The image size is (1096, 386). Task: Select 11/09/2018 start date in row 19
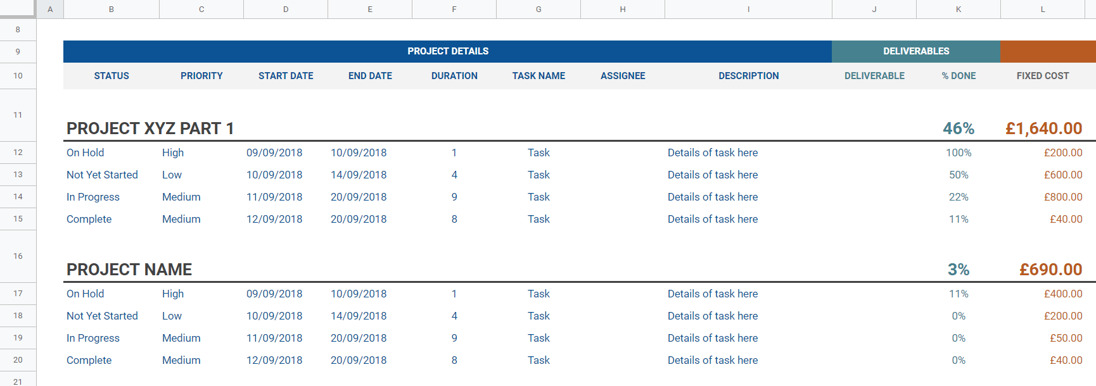(x=286, y=338)
